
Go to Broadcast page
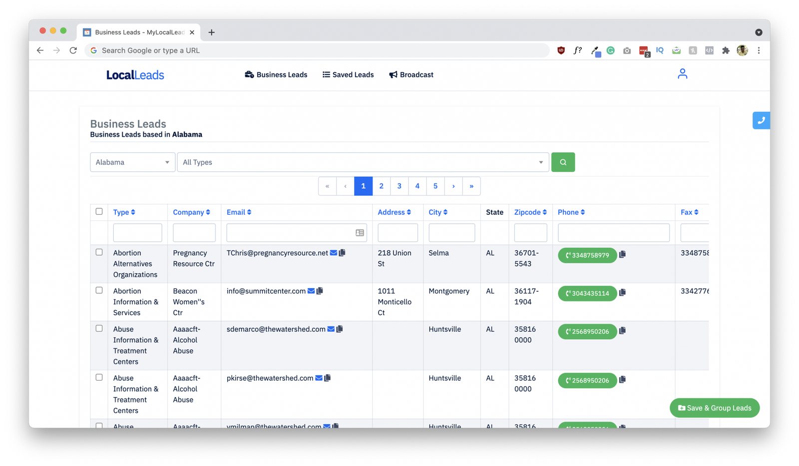coord(411,75)
